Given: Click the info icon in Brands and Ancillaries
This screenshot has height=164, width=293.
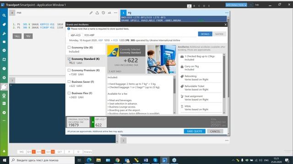Looking at the screenshot, I should pos(69,29).
